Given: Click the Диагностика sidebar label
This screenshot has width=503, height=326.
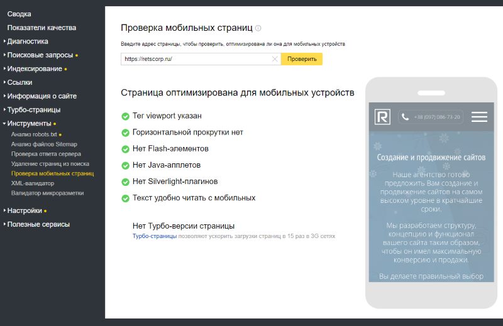Looking at the screenshot, I should [x=28, y=41].
